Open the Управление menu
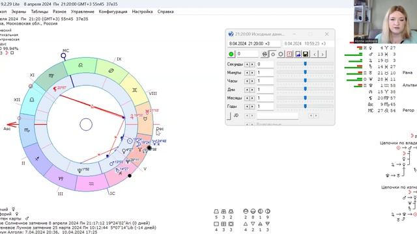 click(x=83, y=12)
